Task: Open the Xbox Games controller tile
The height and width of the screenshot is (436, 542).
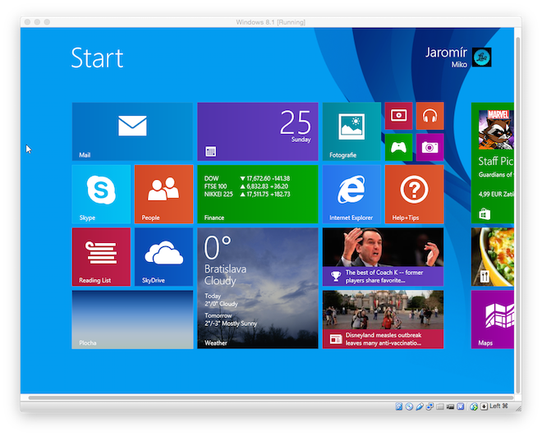Action: pyautogui.click(x=398, y=147)
